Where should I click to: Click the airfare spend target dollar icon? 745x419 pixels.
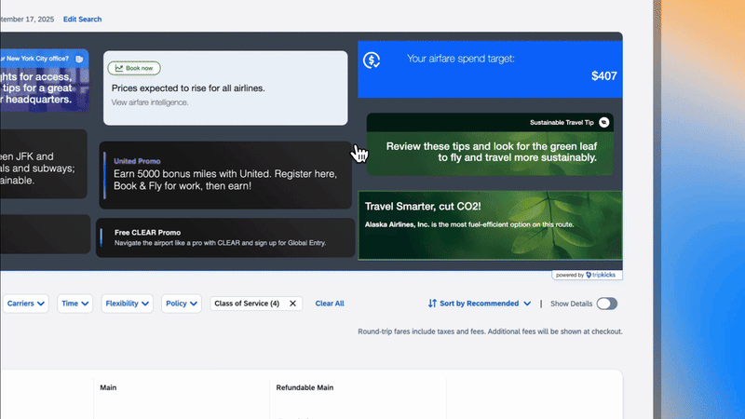[x=372, y=61]
